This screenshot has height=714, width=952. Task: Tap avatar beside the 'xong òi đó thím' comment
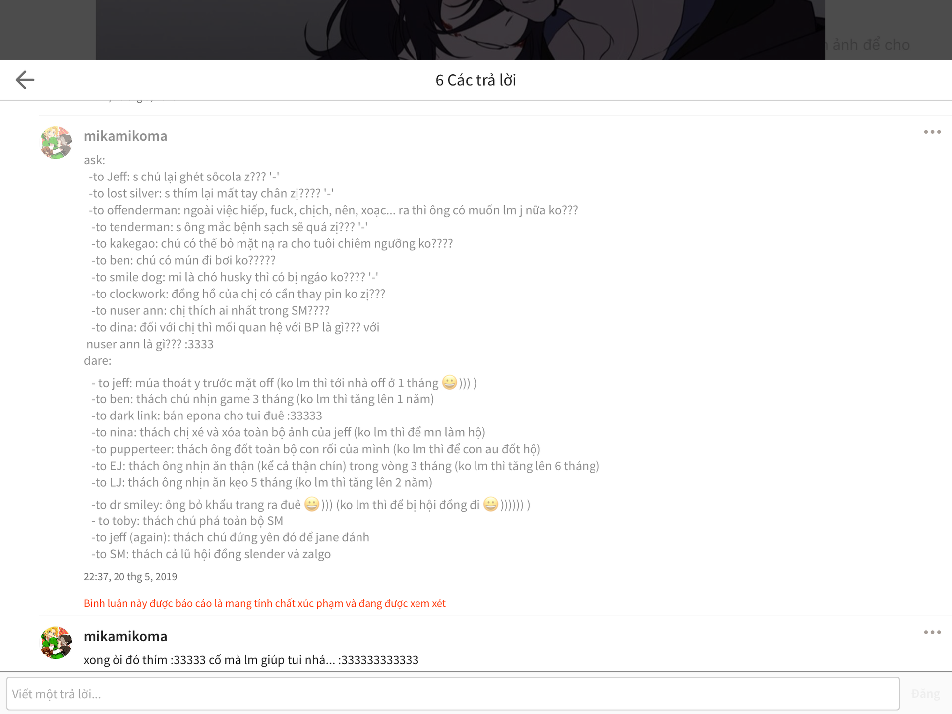(56, 643)
